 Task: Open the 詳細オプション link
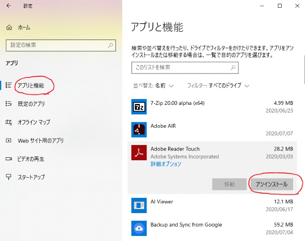tap(166, 164)
